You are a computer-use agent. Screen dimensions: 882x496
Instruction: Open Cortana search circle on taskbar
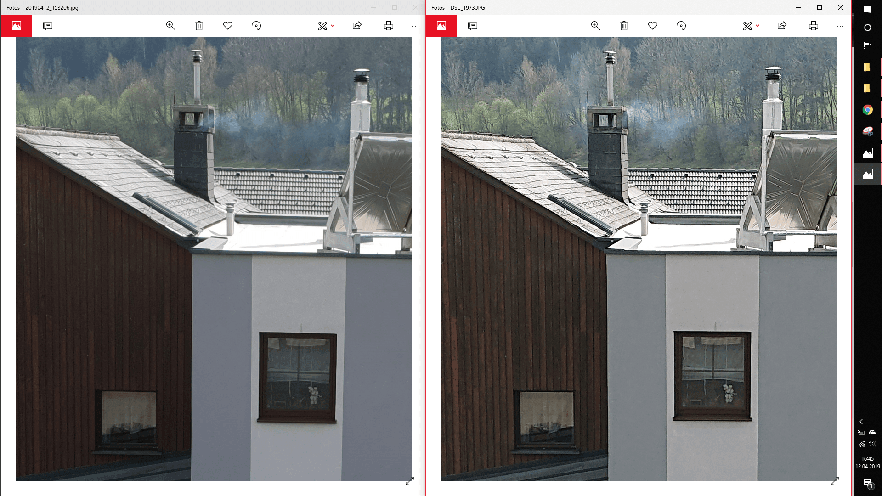tap(868, 28)
